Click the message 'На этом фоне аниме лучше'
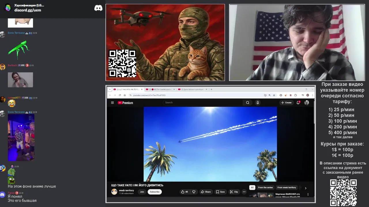 32,186
